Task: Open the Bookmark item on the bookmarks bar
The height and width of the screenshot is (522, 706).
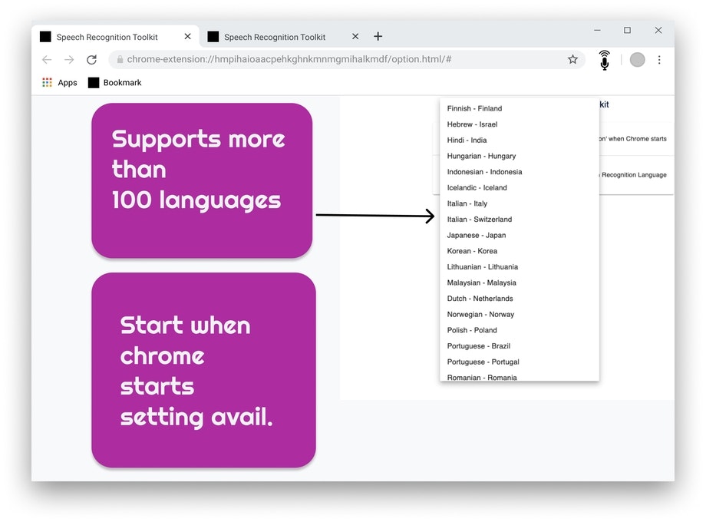Action: pos(120,82)
